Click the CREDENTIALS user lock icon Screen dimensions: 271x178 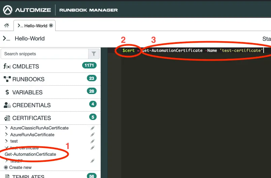[x=7, y=105]
